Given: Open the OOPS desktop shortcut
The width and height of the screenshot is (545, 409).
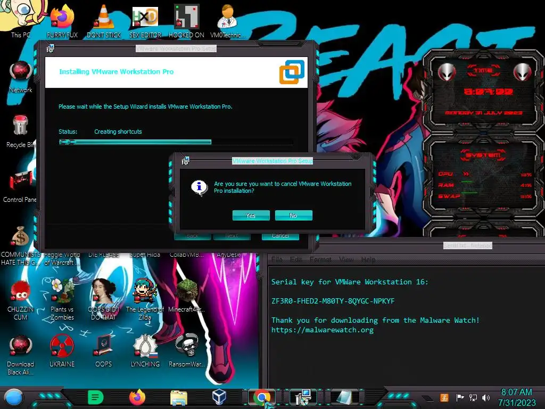Looking at the screenshot, I should pyautogui.click(x=104, y=351).
